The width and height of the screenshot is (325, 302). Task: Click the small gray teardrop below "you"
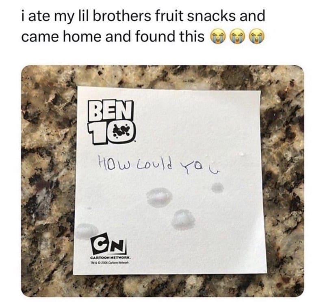(218, 188)
